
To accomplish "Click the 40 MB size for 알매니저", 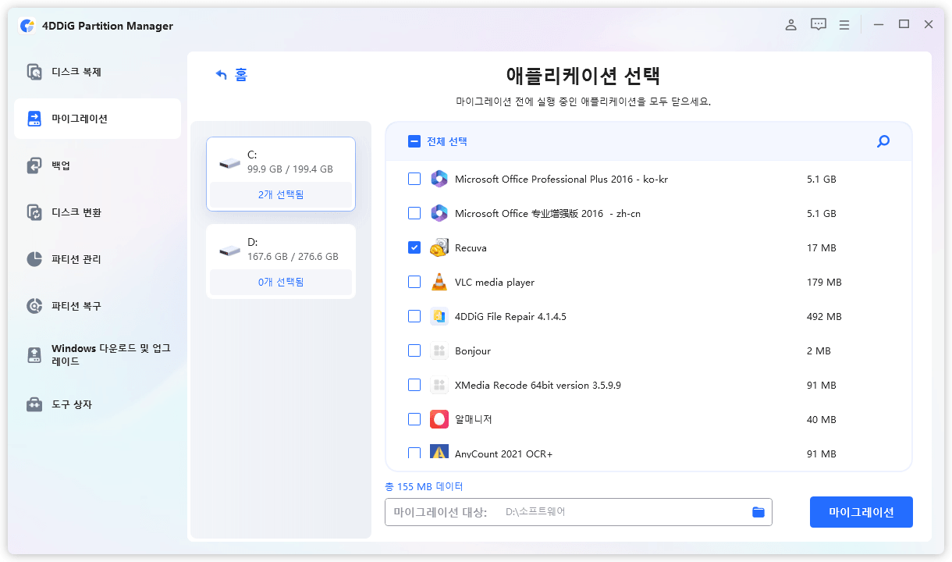I will click(x=822, y=419).
